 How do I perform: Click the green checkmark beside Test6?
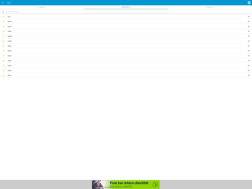click(x=4, y=51)
